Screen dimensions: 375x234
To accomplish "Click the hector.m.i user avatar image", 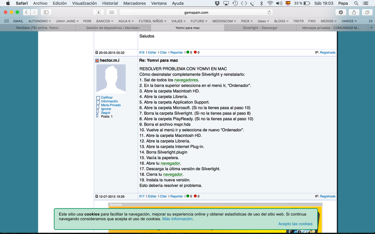I will point(111,78).
